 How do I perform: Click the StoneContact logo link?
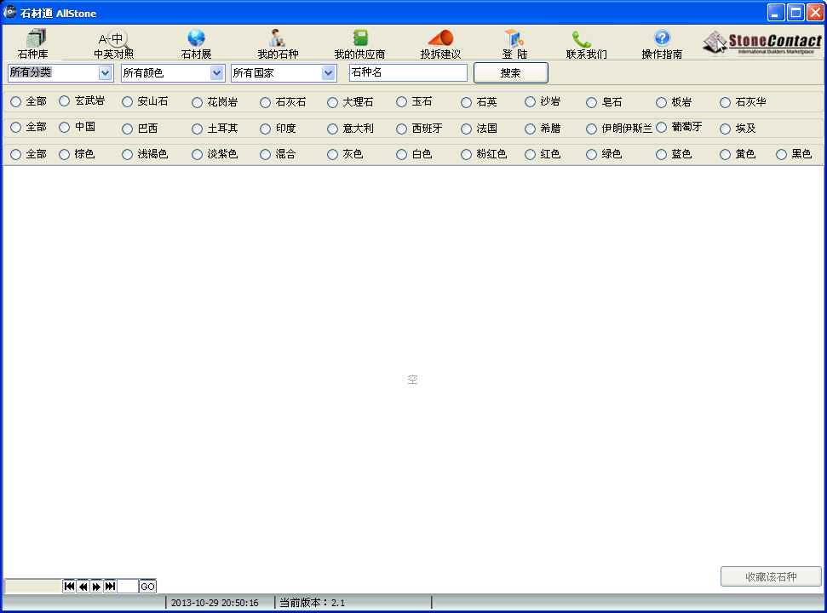(x=762, y=43)
